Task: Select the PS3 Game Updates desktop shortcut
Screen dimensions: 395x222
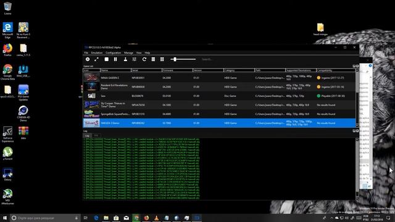Action: pos(23,93)
